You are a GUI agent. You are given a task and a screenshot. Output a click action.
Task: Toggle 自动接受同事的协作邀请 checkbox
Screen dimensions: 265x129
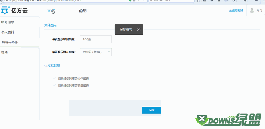[x=54, y=79]
